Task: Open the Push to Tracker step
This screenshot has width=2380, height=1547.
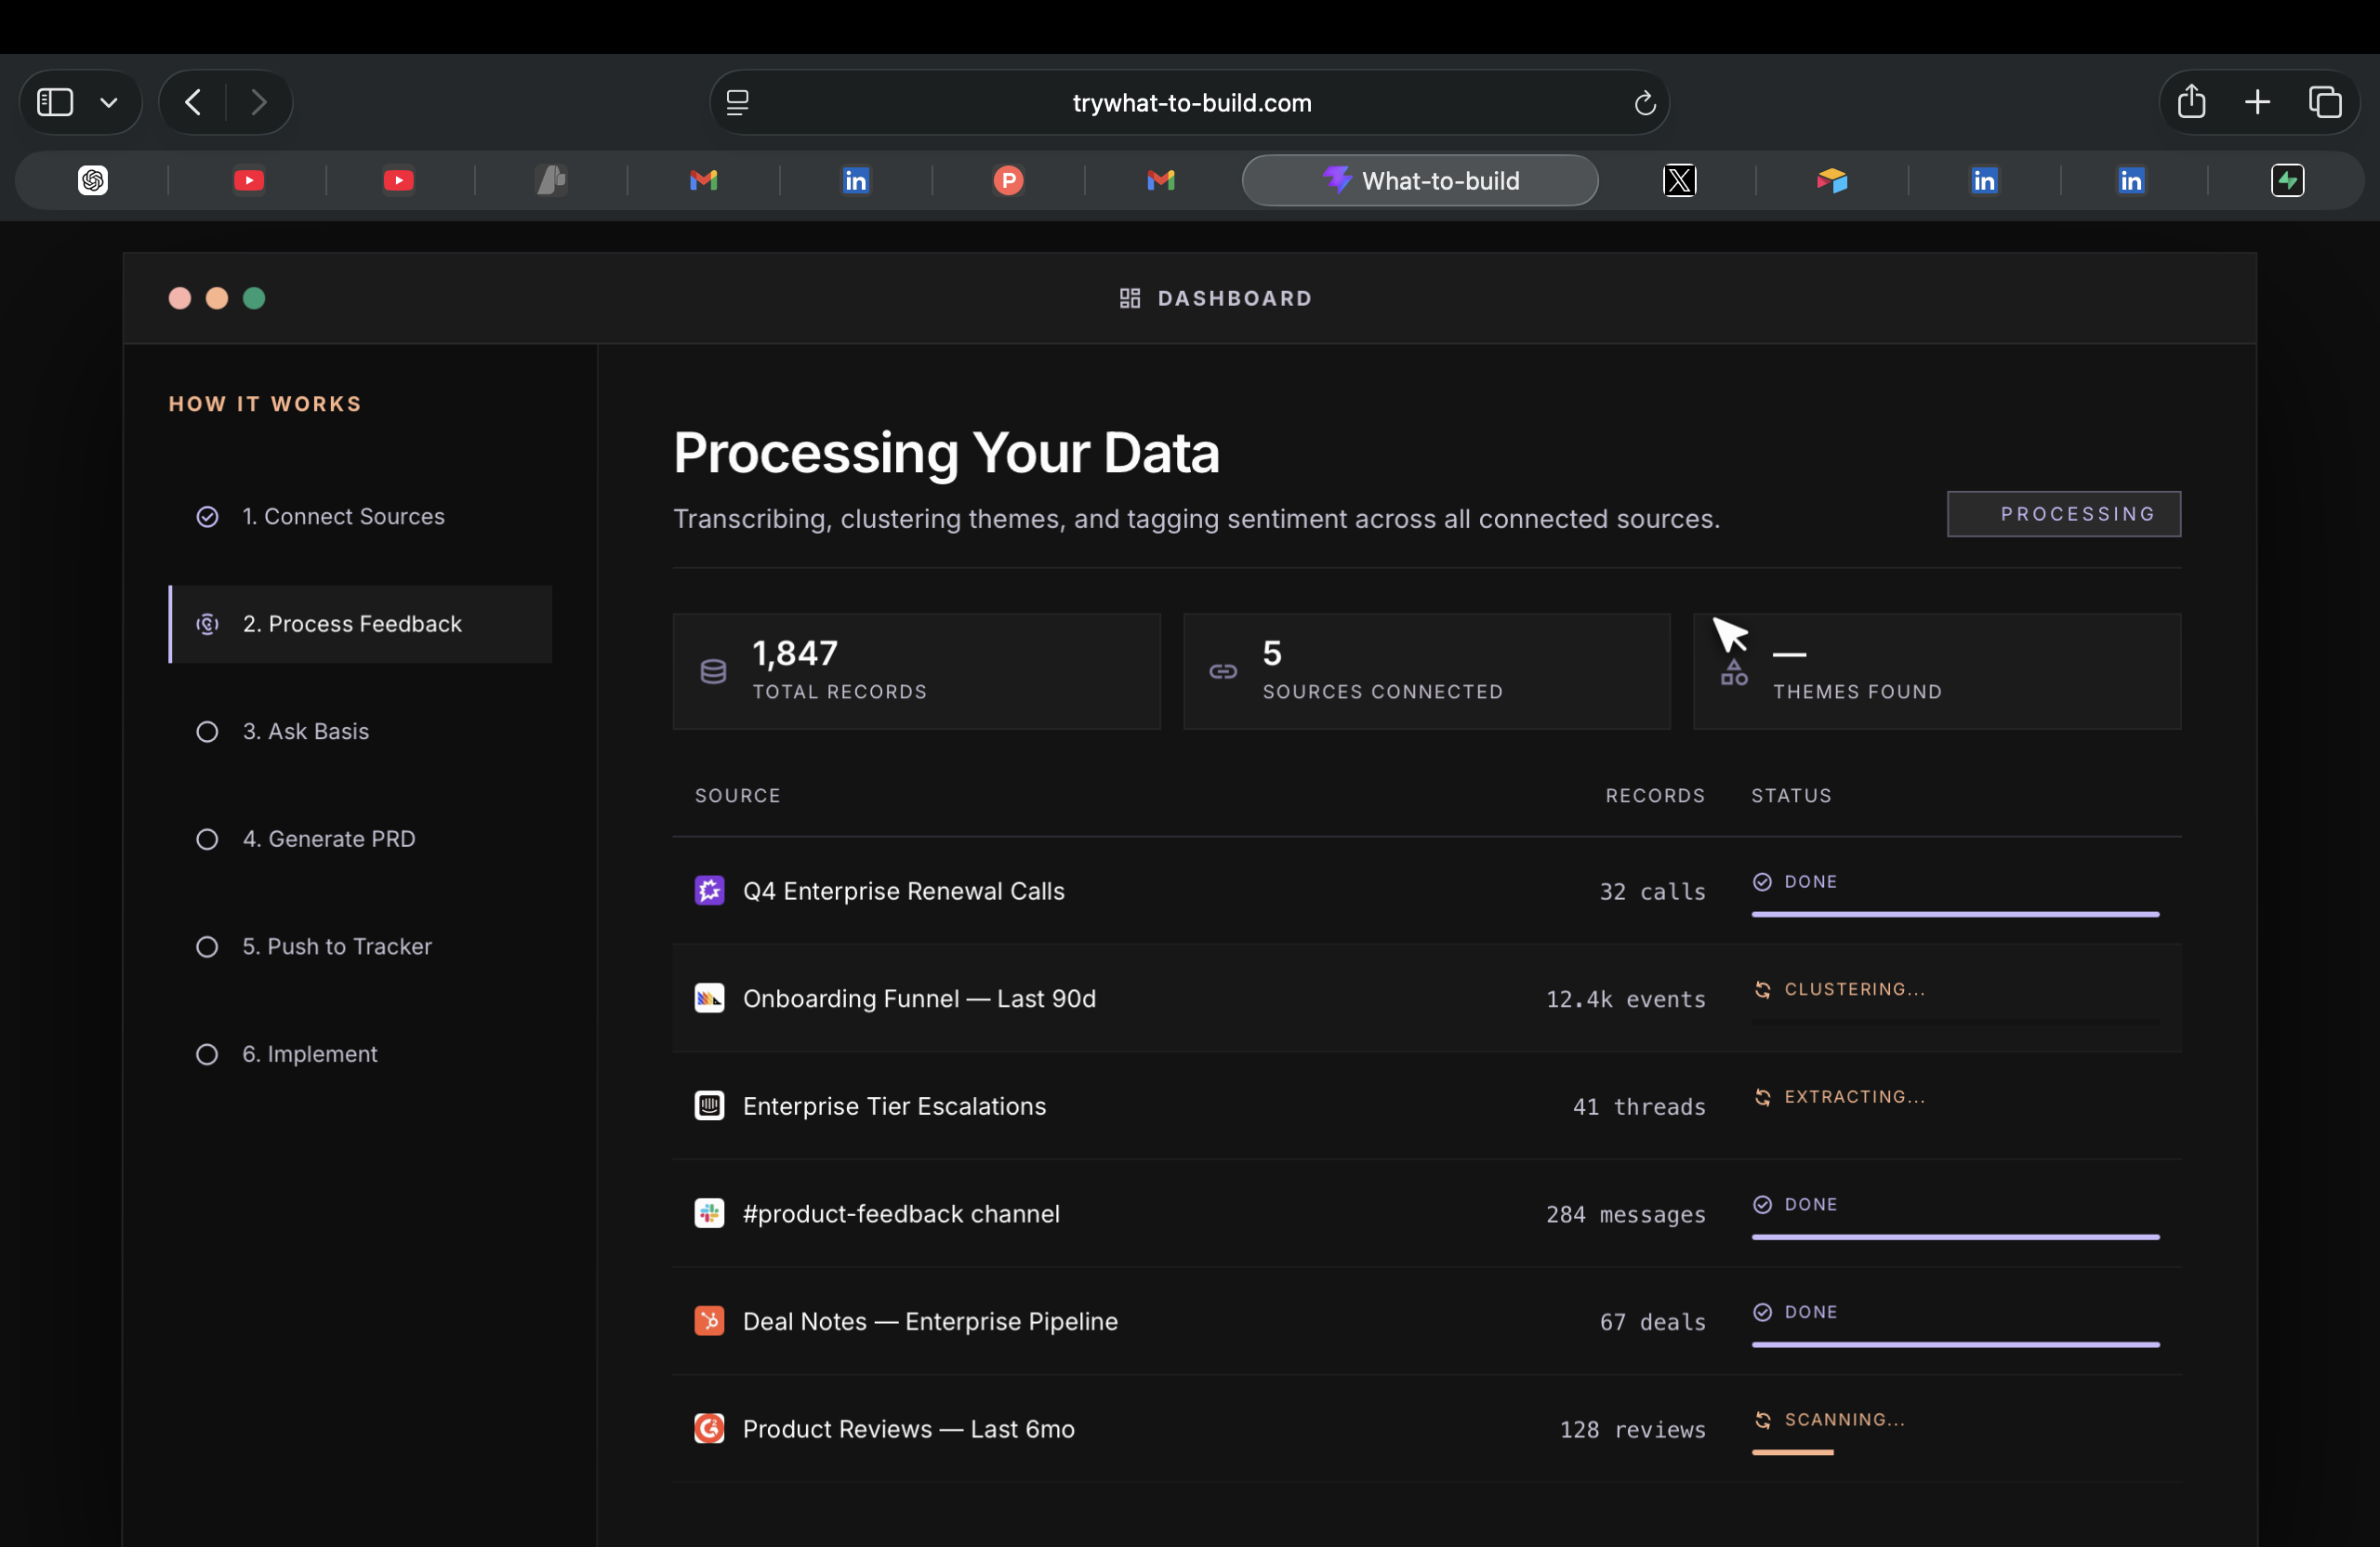Action: (337, 946)
